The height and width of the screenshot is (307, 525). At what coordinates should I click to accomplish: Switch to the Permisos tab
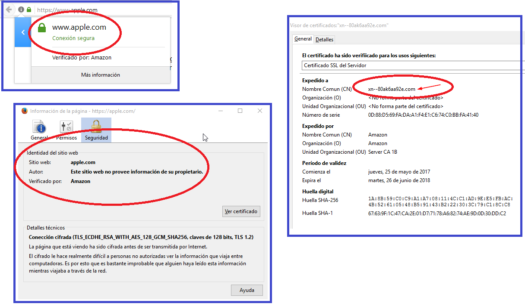tap(66, 130)
